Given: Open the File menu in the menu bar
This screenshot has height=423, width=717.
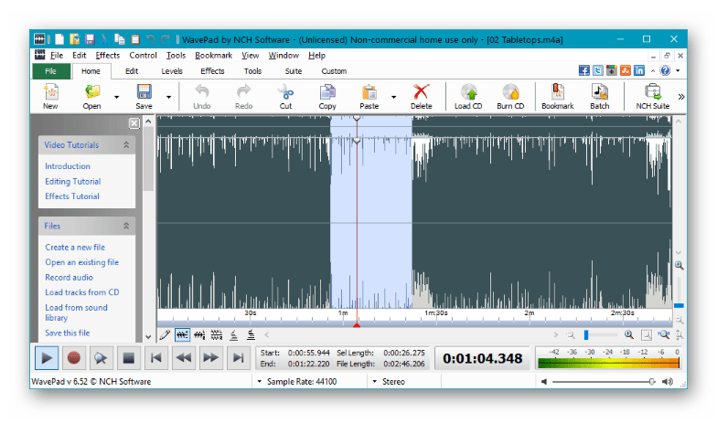Looking at the screenshot, I should (57, 55).
